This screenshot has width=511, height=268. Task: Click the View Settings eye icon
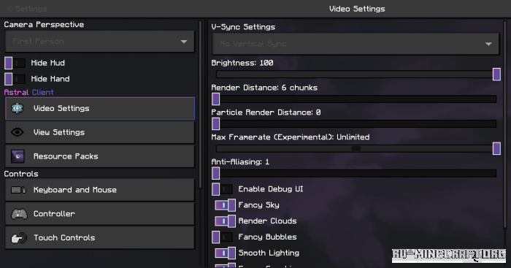tap(18, 132)
